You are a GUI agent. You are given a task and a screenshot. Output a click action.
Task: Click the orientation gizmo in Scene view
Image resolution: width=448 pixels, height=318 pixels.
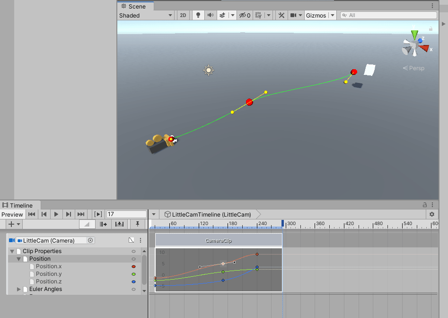point(415,46)
